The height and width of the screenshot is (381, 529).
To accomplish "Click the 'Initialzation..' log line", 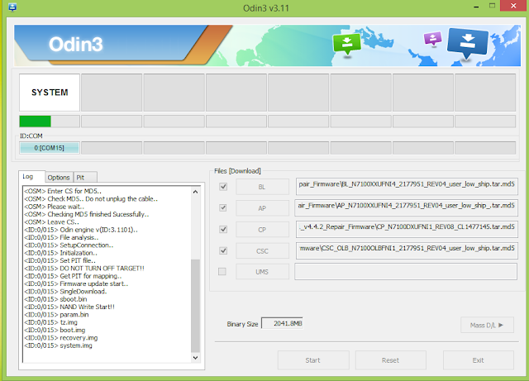I will (x=60, y=253).
